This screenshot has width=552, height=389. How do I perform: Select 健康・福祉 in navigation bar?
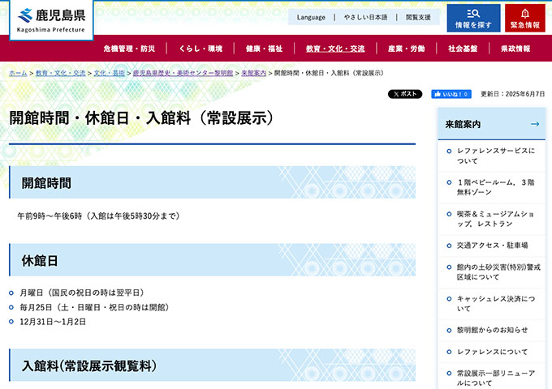point(264,49)
